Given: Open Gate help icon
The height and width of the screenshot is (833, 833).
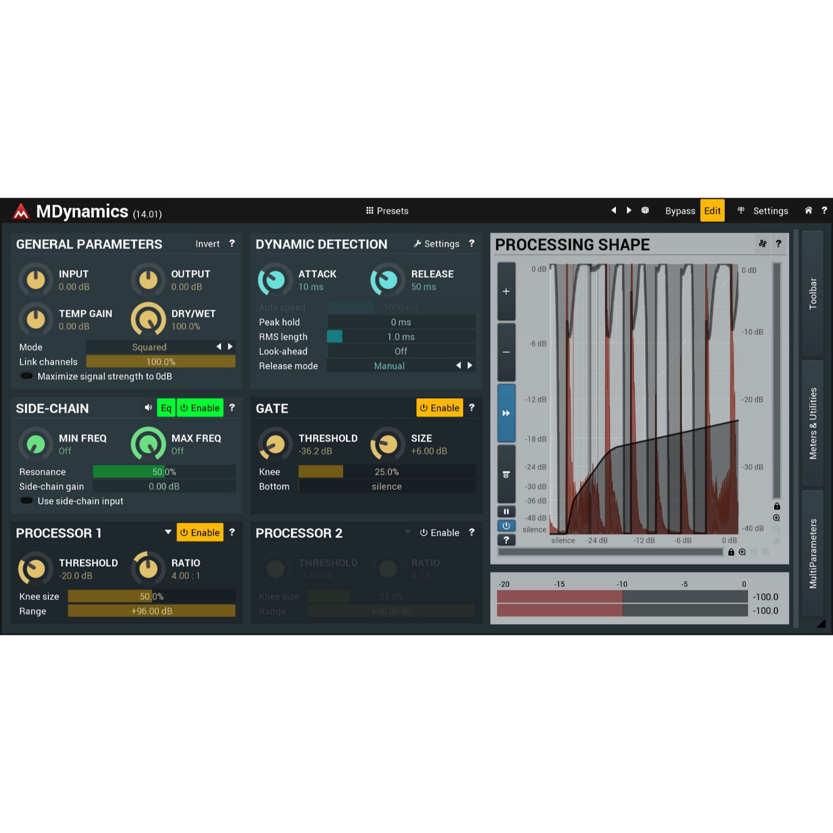Looking at the screenshot, I should point(471,408).
